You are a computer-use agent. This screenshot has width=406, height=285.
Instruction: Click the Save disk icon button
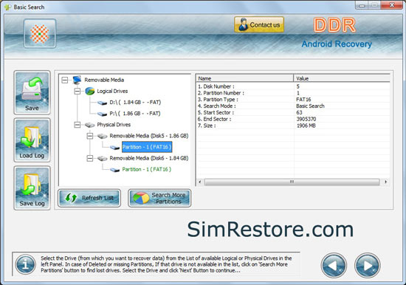32,92
